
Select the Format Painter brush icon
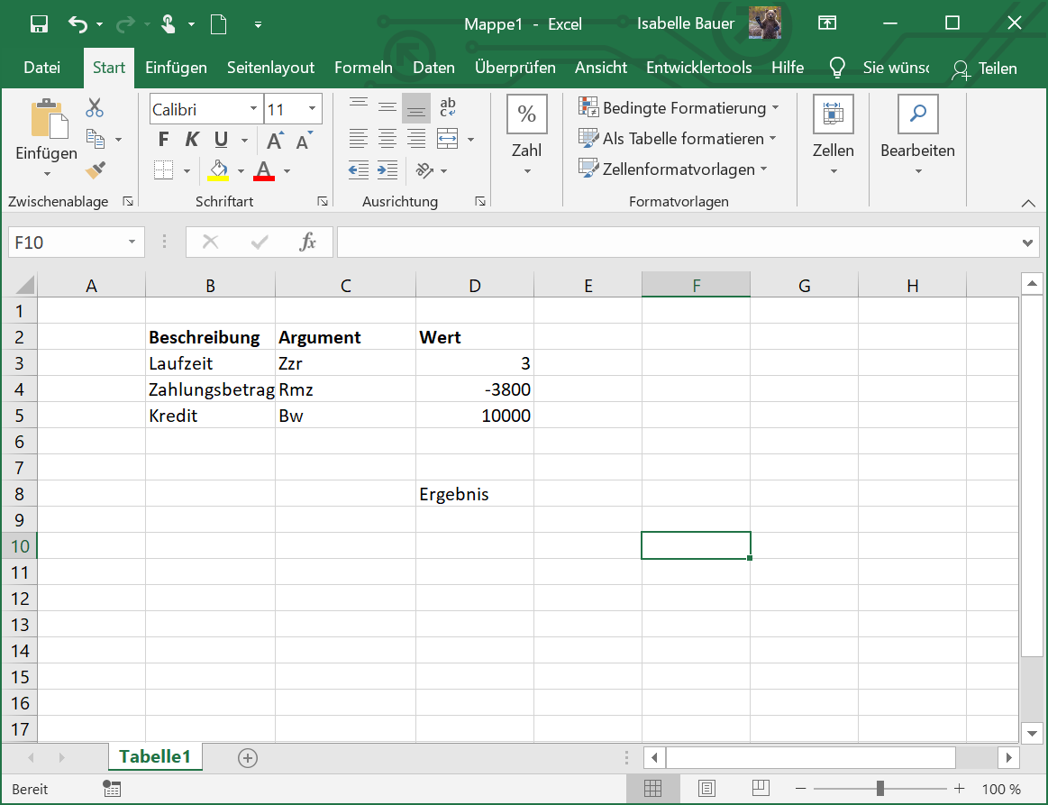tap(95, 169)
